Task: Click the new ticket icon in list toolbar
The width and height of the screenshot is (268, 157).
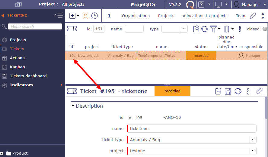Action: (x=196, y=29)
